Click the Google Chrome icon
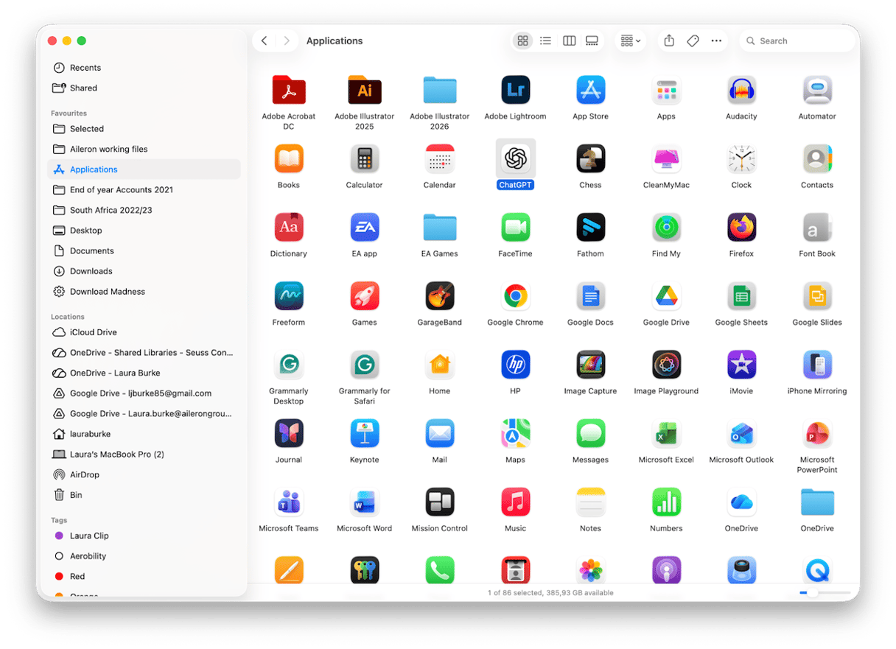The height and width of the screenshot is (649, 896). [515, 295]
